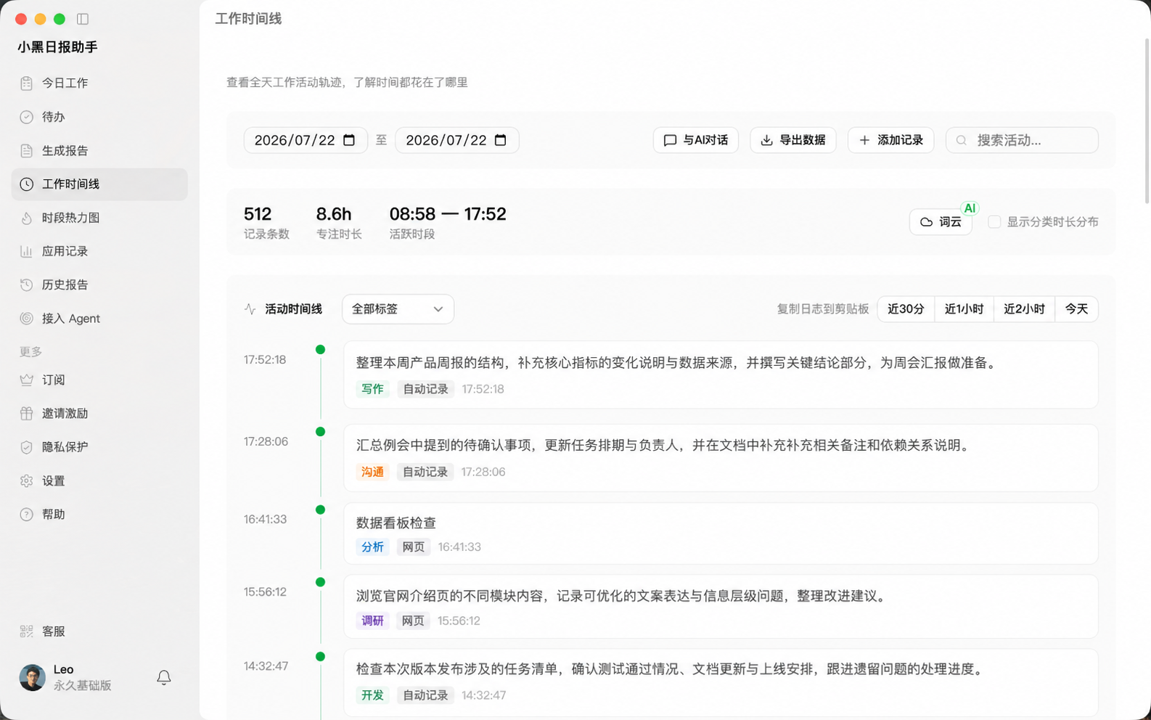Select 工作时间线 in sidebar
This screenshot has height=720, width=1151.
click(99, 184)
